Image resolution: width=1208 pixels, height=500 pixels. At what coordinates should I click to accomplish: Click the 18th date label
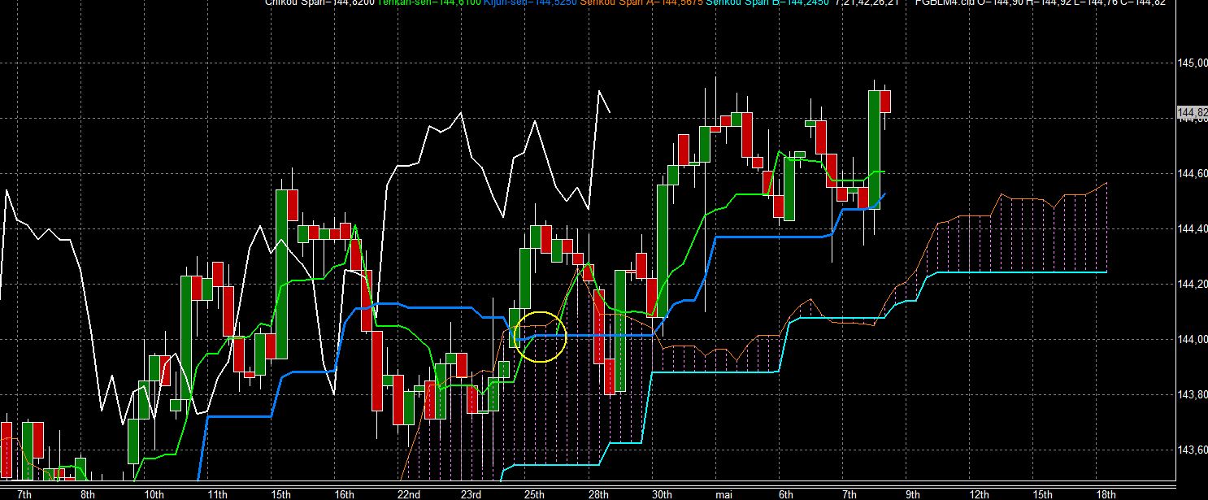[1106, 494]
